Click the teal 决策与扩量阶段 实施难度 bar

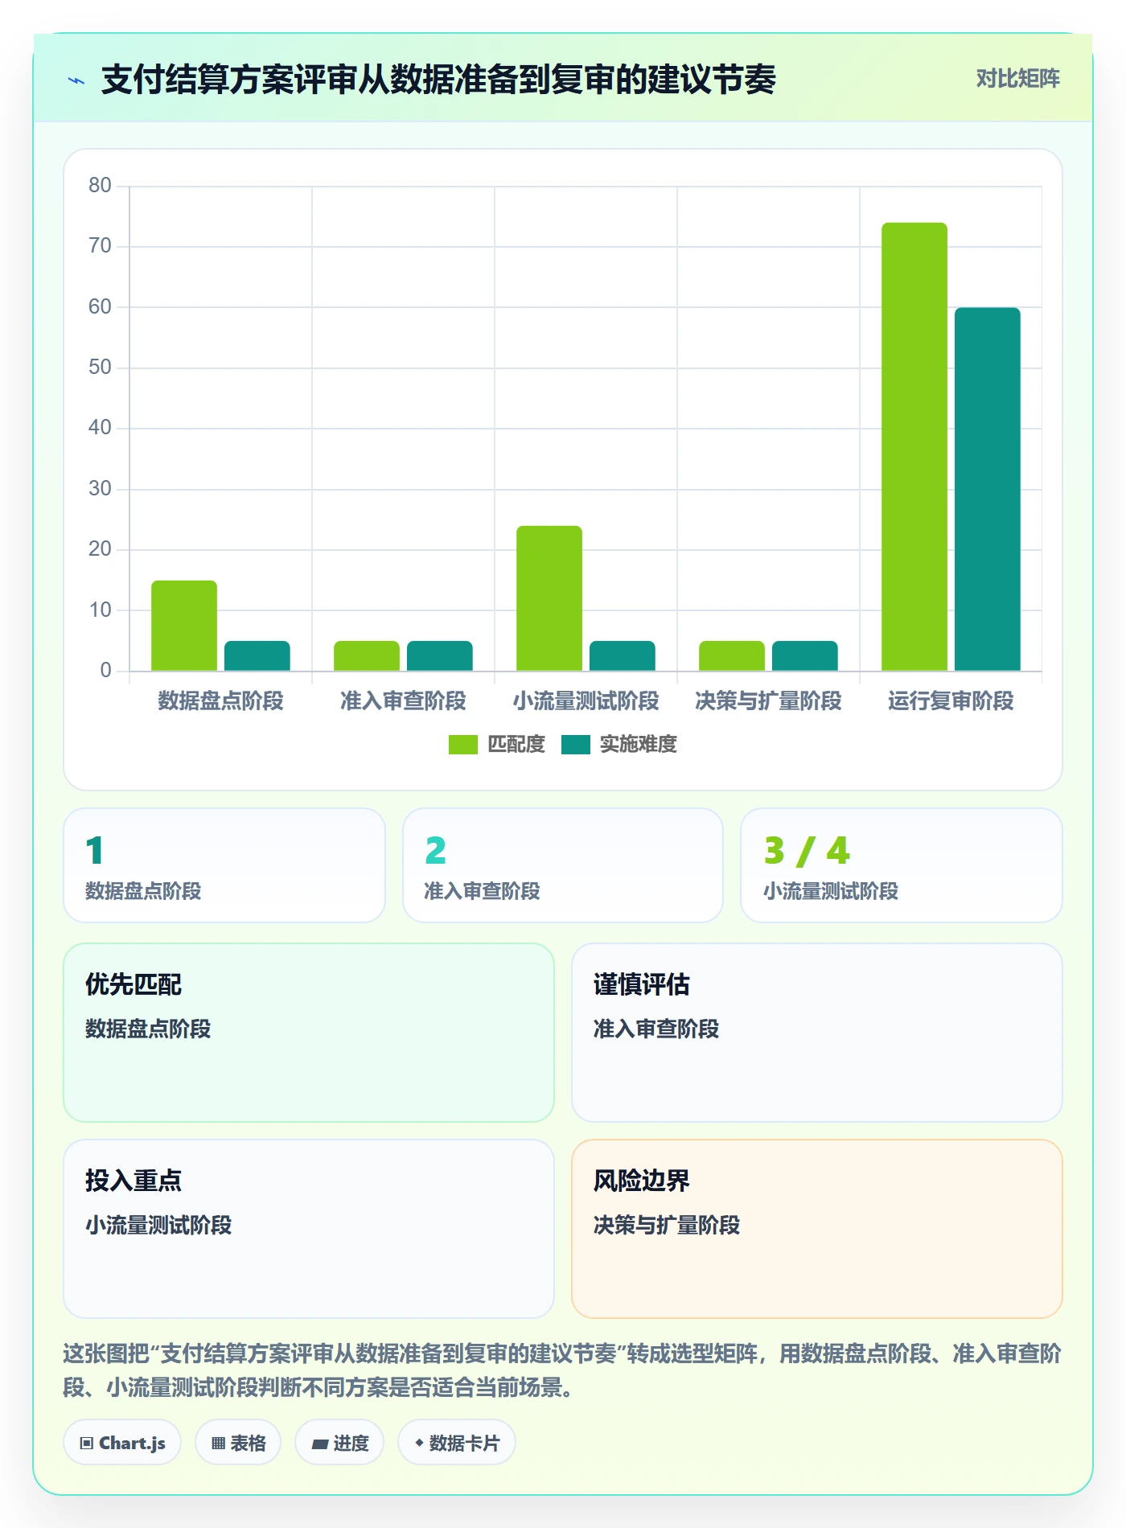[x=804, y=655]
